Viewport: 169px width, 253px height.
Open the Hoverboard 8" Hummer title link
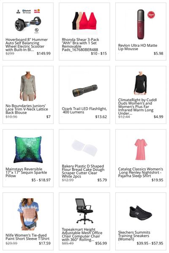click(x=27, y=45)
